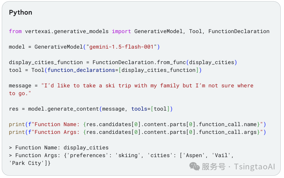Click the 'gemini-1.5-flash-001' model string
284x178 pixels.
click(121, 47)
